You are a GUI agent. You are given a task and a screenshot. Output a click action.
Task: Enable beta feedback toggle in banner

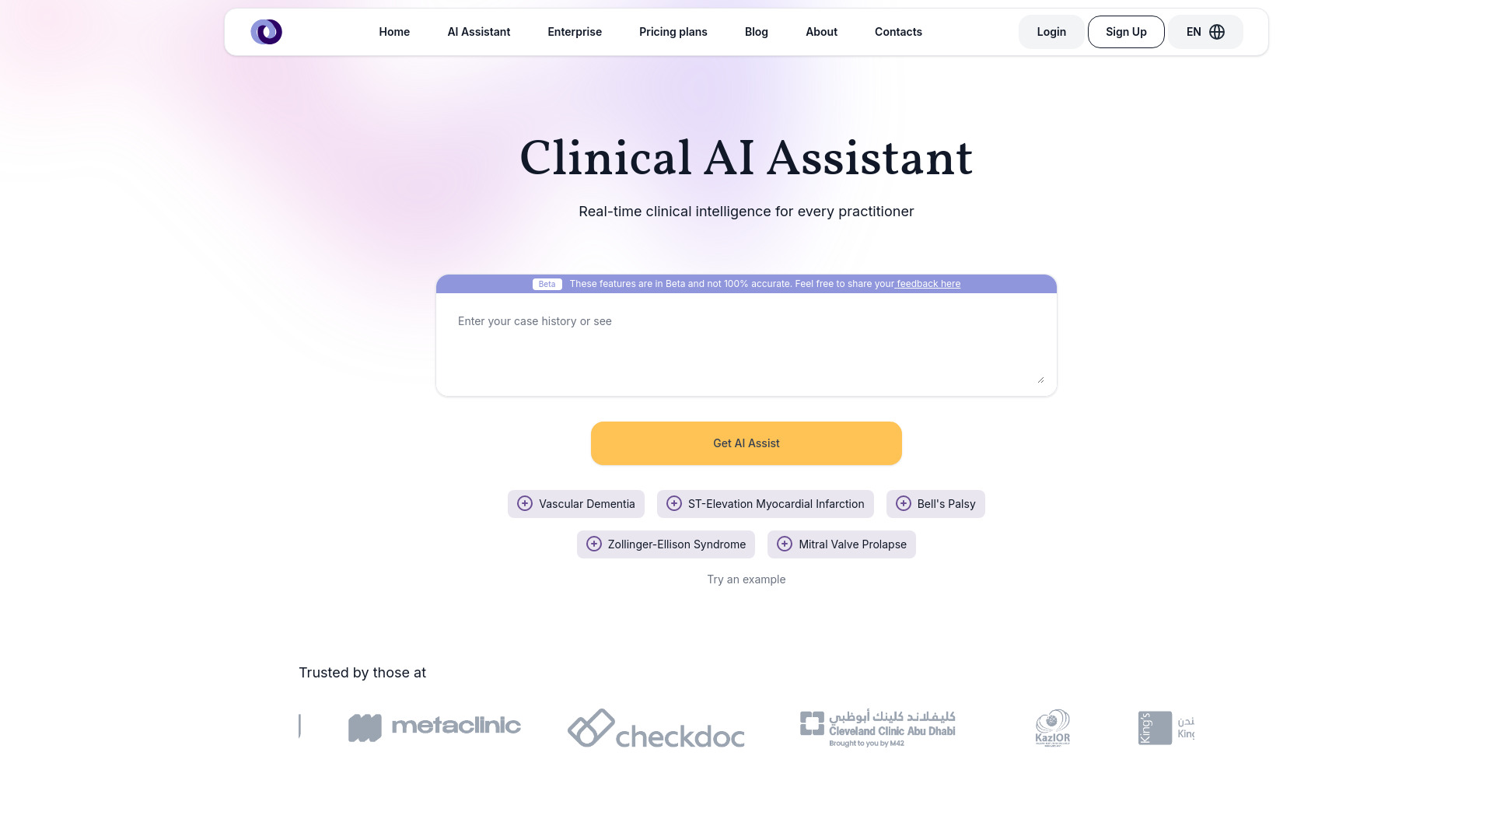pos(547,283)
